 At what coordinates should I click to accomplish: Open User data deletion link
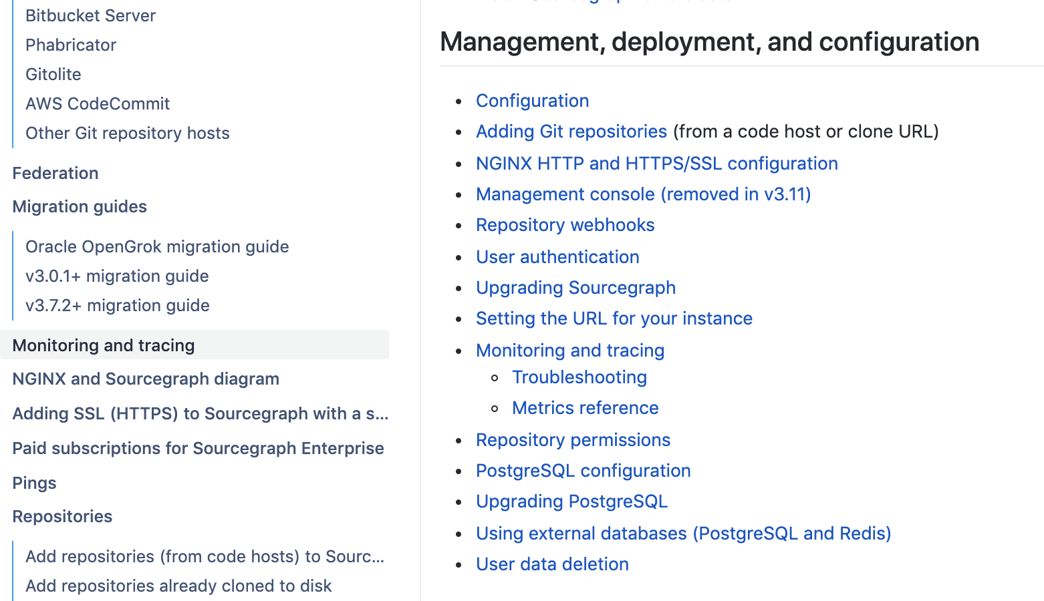[553, 564]
